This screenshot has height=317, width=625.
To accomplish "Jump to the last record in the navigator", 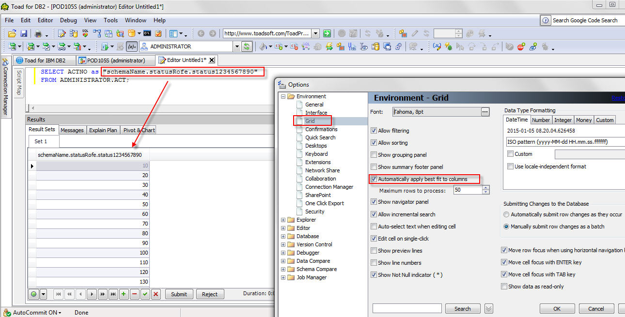I will [x=113, y=294].
